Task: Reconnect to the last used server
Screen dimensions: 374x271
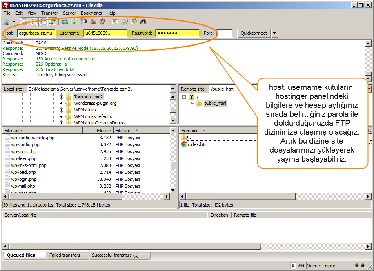Action: (x=102, y=22)
